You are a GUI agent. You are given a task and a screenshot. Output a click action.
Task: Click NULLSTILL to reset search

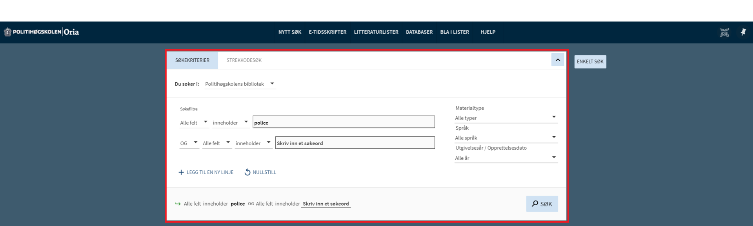[260, 172]
